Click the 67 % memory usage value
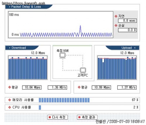The height and width of the screenshot is (125, 146). click(135, 100)
